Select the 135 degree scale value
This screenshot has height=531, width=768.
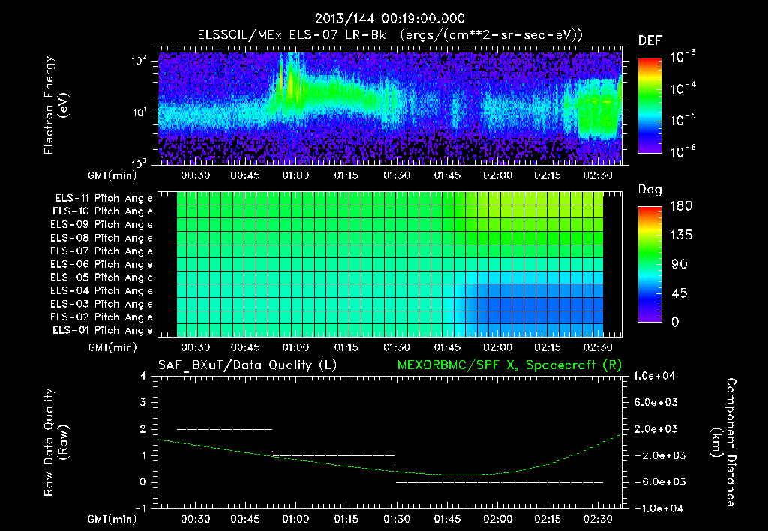[x=681, y=235]
